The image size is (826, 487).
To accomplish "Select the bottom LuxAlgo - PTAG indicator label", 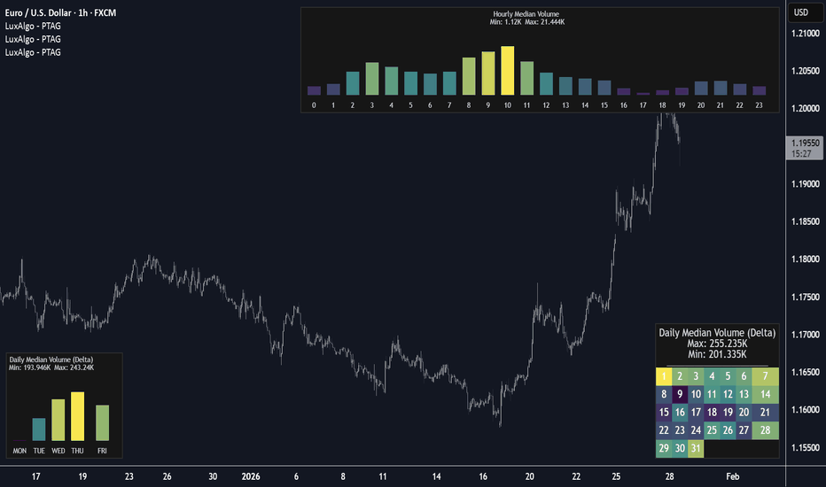I will pyautogui.click(x=34, y=52).
